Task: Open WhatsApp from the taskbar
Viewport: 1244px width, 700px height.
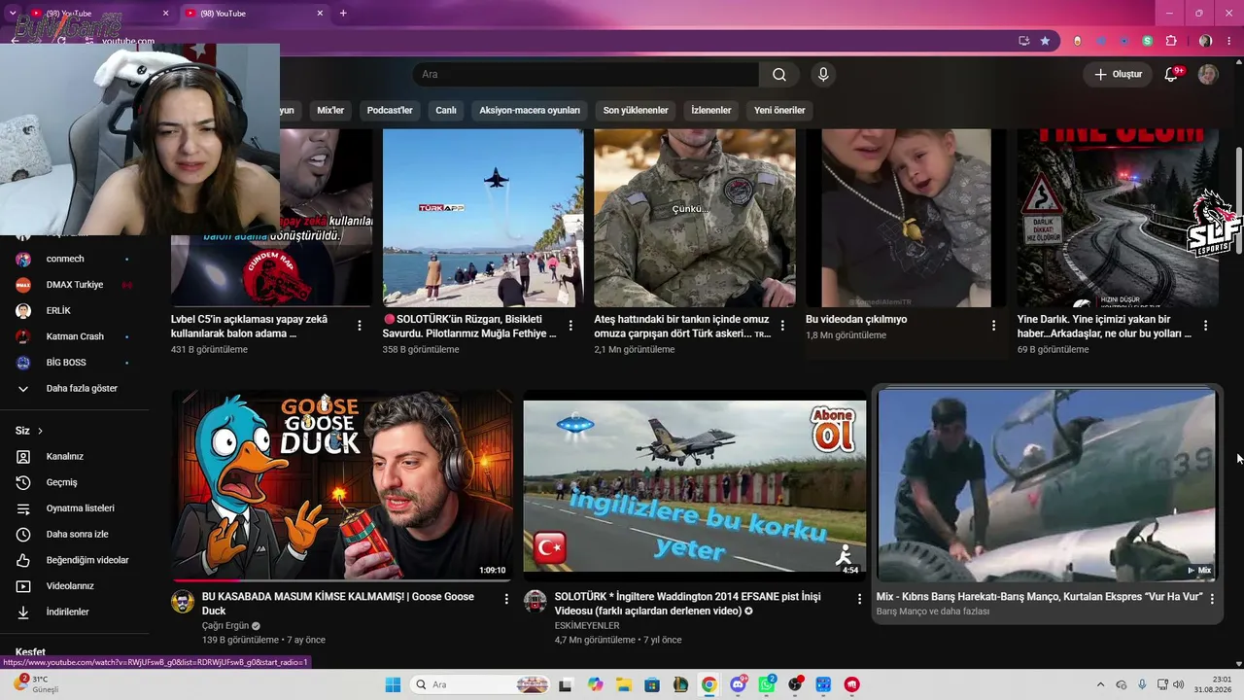Action: [x=767, y=684]
